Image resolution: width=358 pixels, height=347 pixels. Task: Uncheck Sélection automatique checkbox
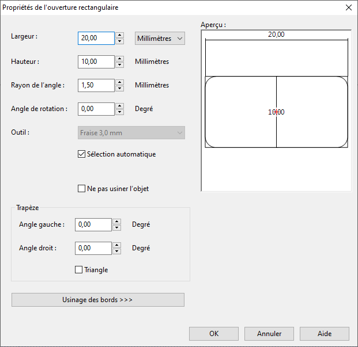[81, 154]
